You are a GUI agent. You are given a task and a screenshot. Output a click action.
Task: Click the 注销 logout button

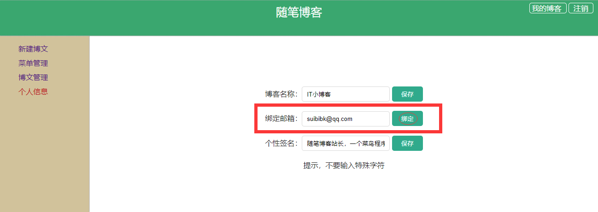coord(581,8)
